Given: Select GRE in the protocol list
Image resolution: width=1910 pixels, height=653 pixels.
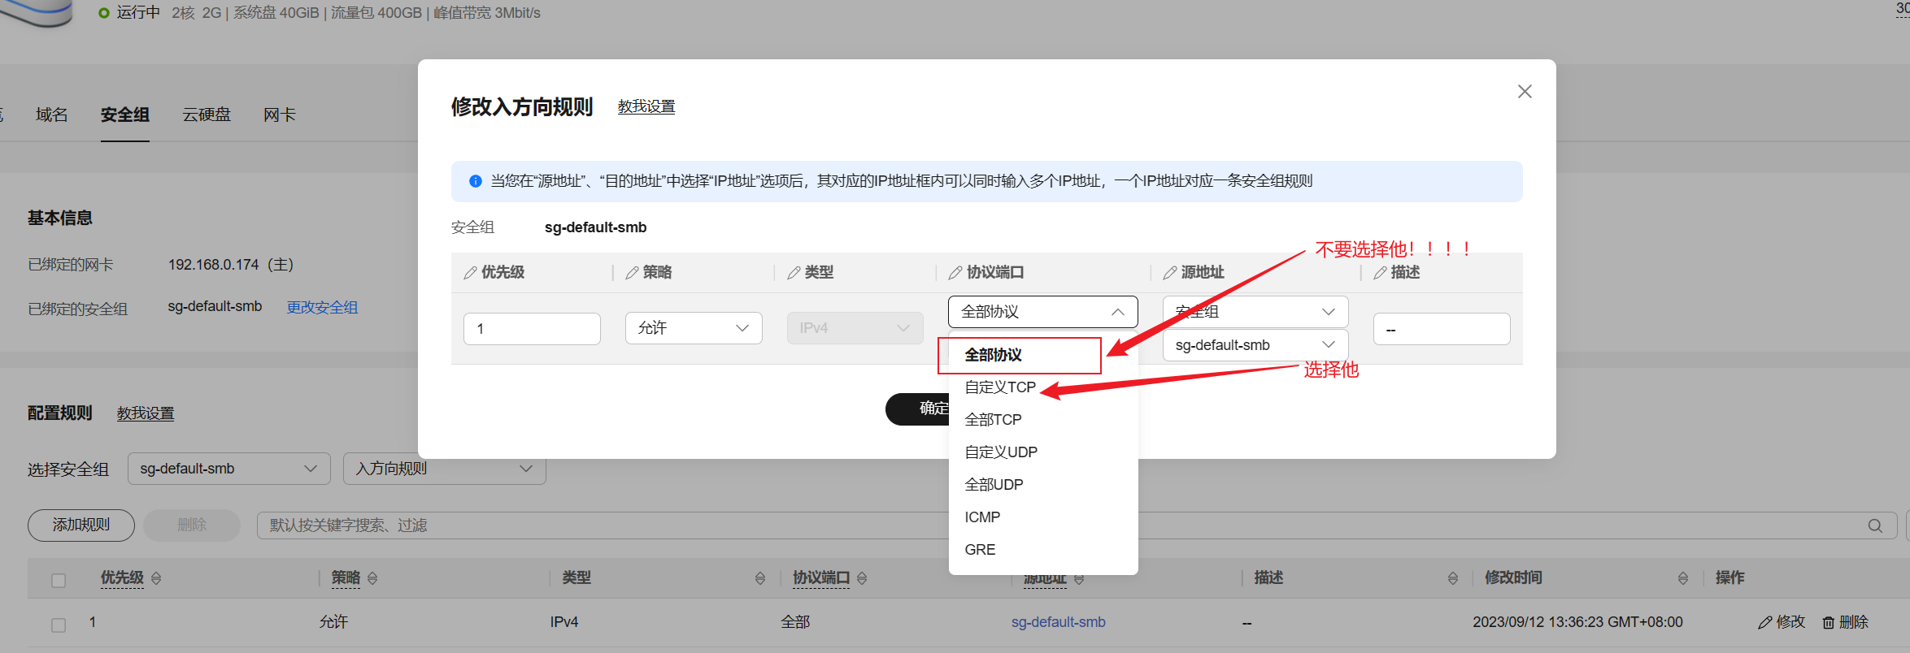Looking at the screenshot, I should pos(1043,550).
